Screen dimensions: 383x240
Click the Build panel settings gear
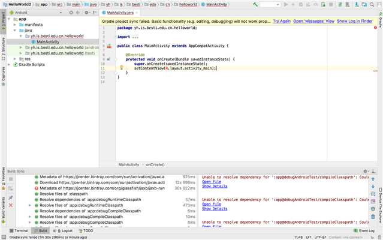[x=366, y=172]
